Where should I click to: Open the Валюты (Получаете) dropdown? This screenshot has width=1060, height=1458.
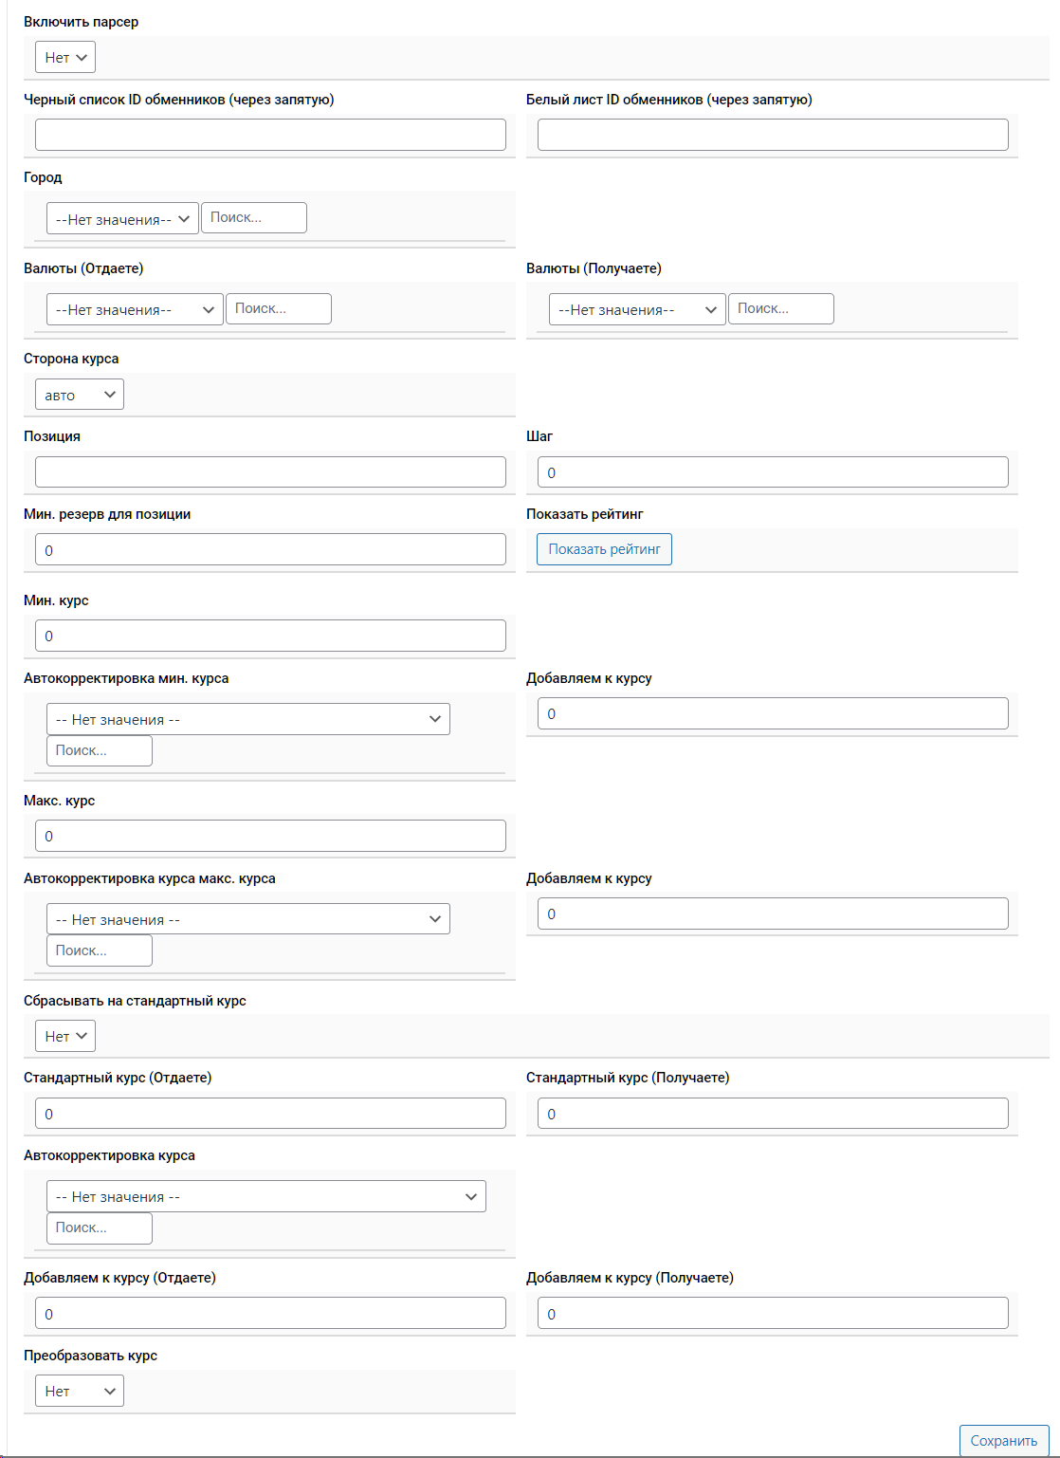click(637, 309)
